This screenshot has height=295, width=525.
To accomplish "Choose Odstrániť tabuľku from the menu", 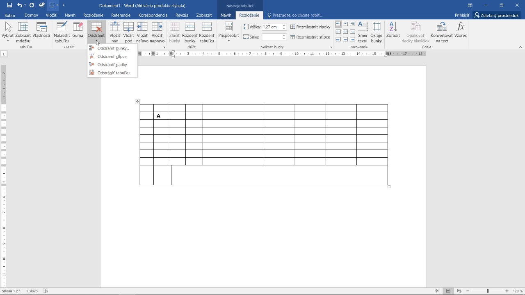I will tap(112, 73).
